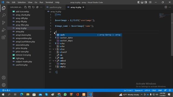Screen dimensions: 173x97
Task: Select the array-in.php editor tab
Action: click(76, 7)
